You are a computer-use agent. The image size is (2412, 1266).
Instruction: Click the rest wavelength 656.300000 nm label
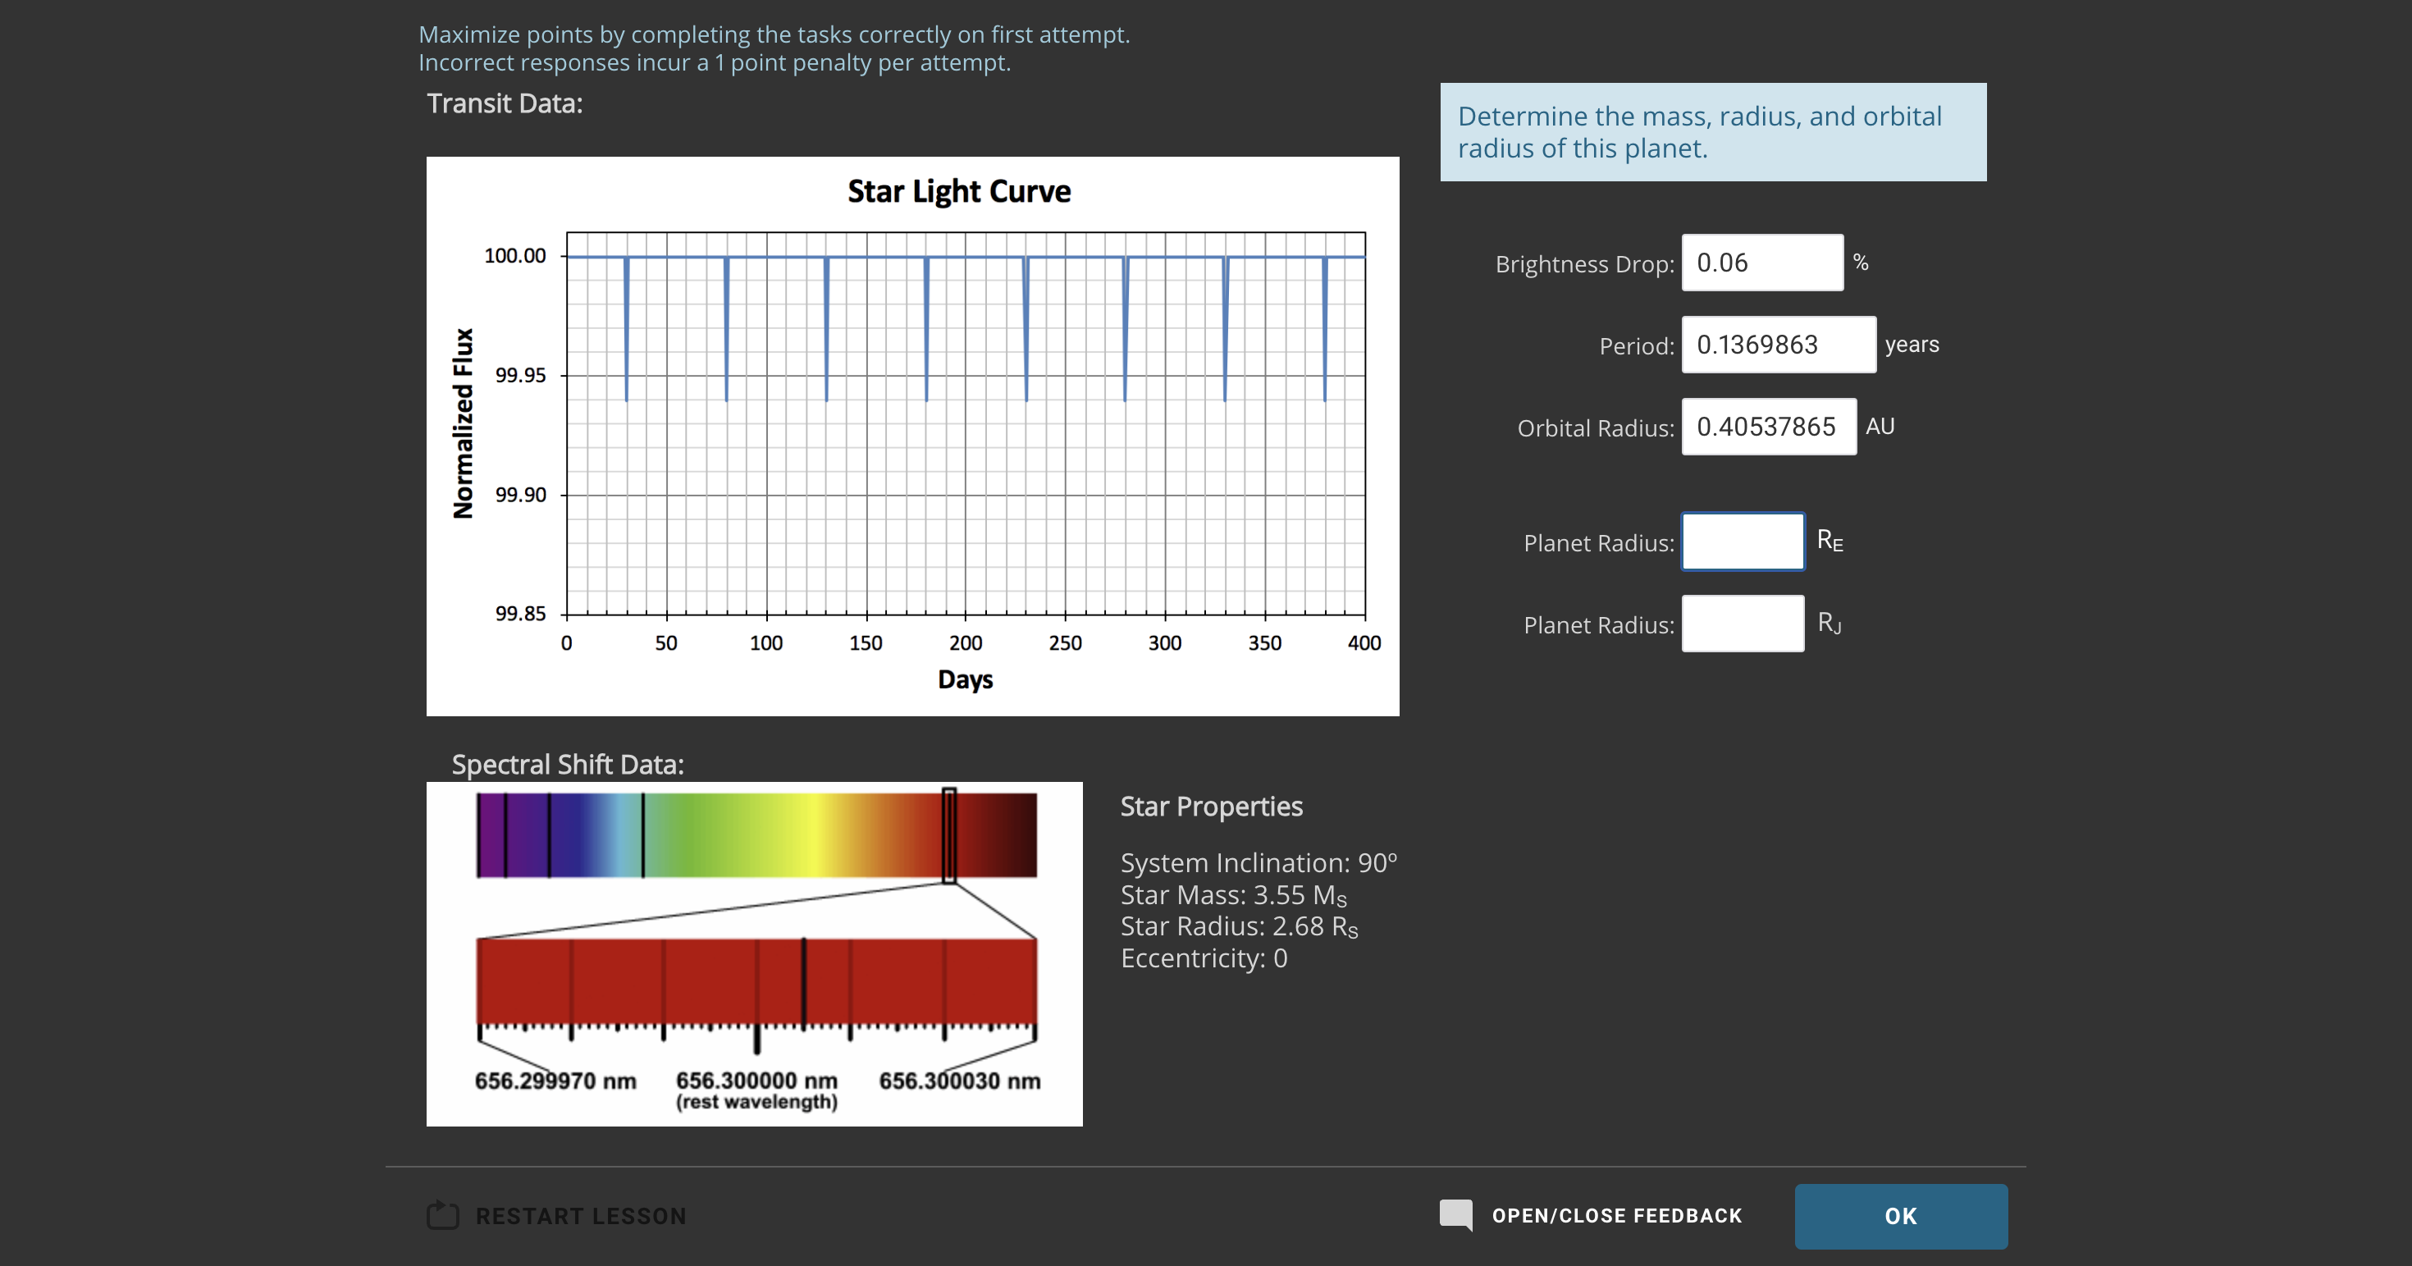(756, 1081)
